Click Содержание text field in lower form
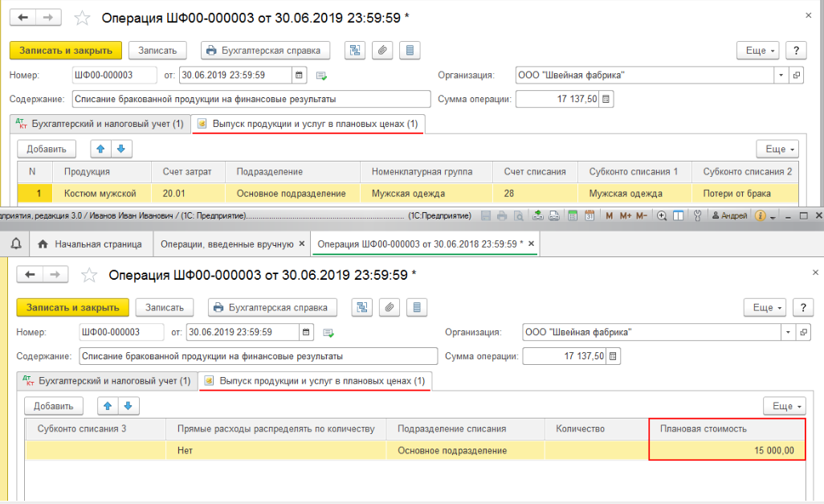This screenshot has width=824, height=504. pos(257,356)
